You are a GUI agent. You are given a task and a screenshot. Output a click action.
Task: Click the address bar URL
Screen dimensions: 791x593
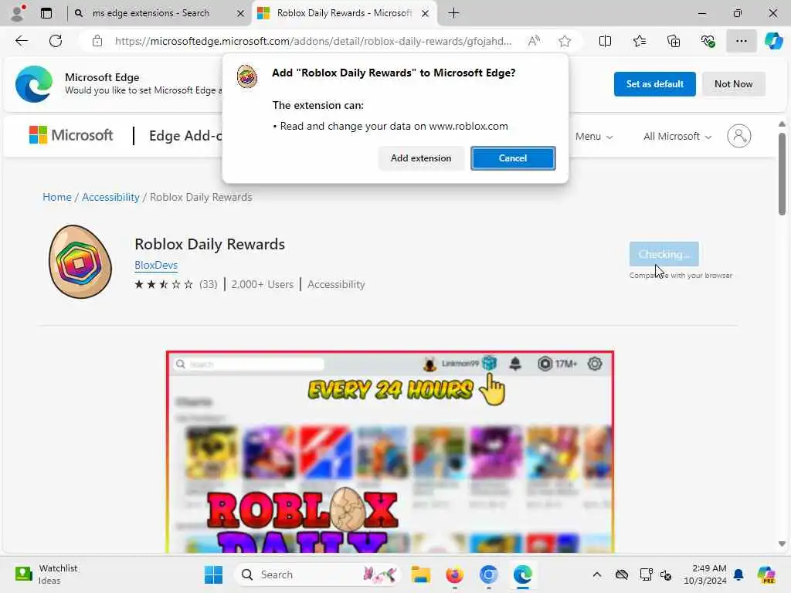tap(313, 41)
